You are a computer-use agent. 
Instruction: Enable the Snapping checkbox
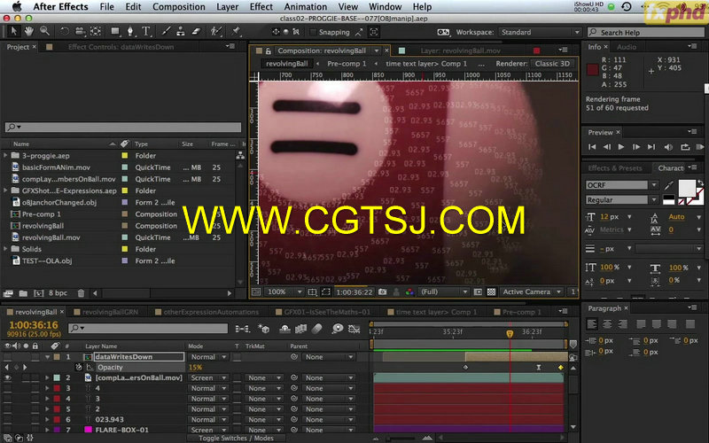(x=313, y=32)
